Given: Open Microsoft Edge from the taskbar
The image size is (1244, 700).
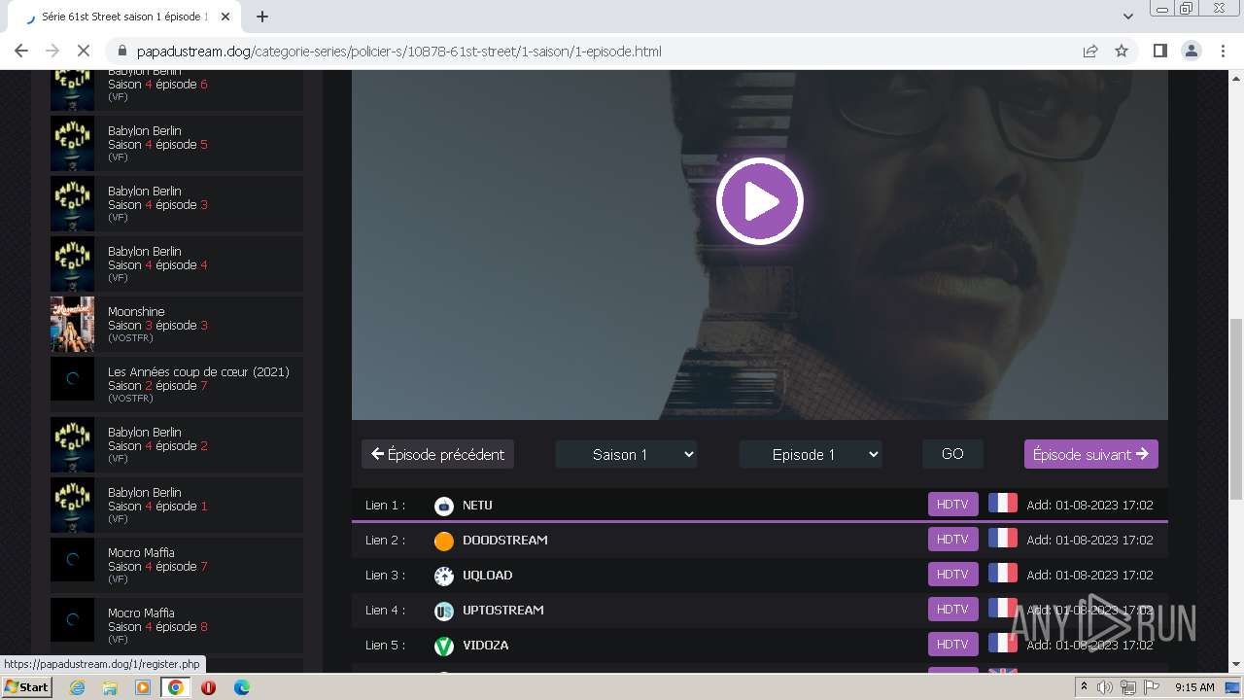Looking at the screenshot, I should click(241, 687).
